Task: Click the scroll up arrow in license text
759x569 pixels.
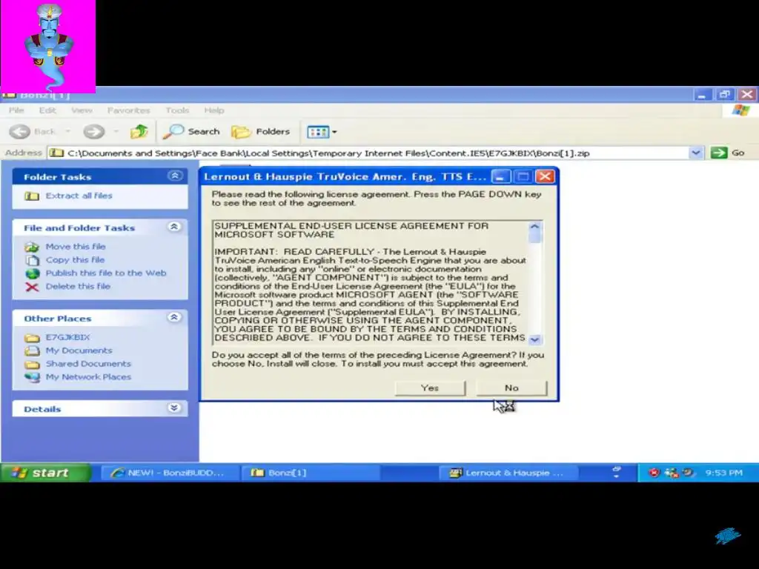Action: click(x=535, y=226)
